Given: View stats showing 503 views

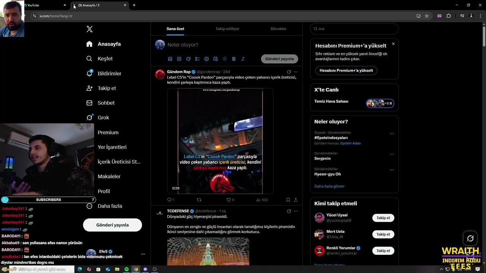Looking at the screenshot, I should (x=262, y=200).
